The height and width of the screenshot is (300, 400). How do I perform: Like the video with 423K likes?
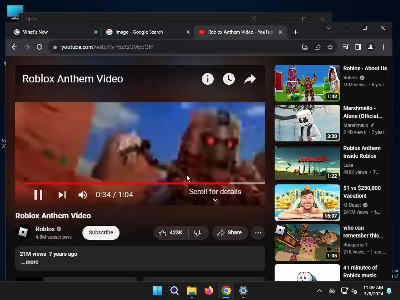point(171,233)
